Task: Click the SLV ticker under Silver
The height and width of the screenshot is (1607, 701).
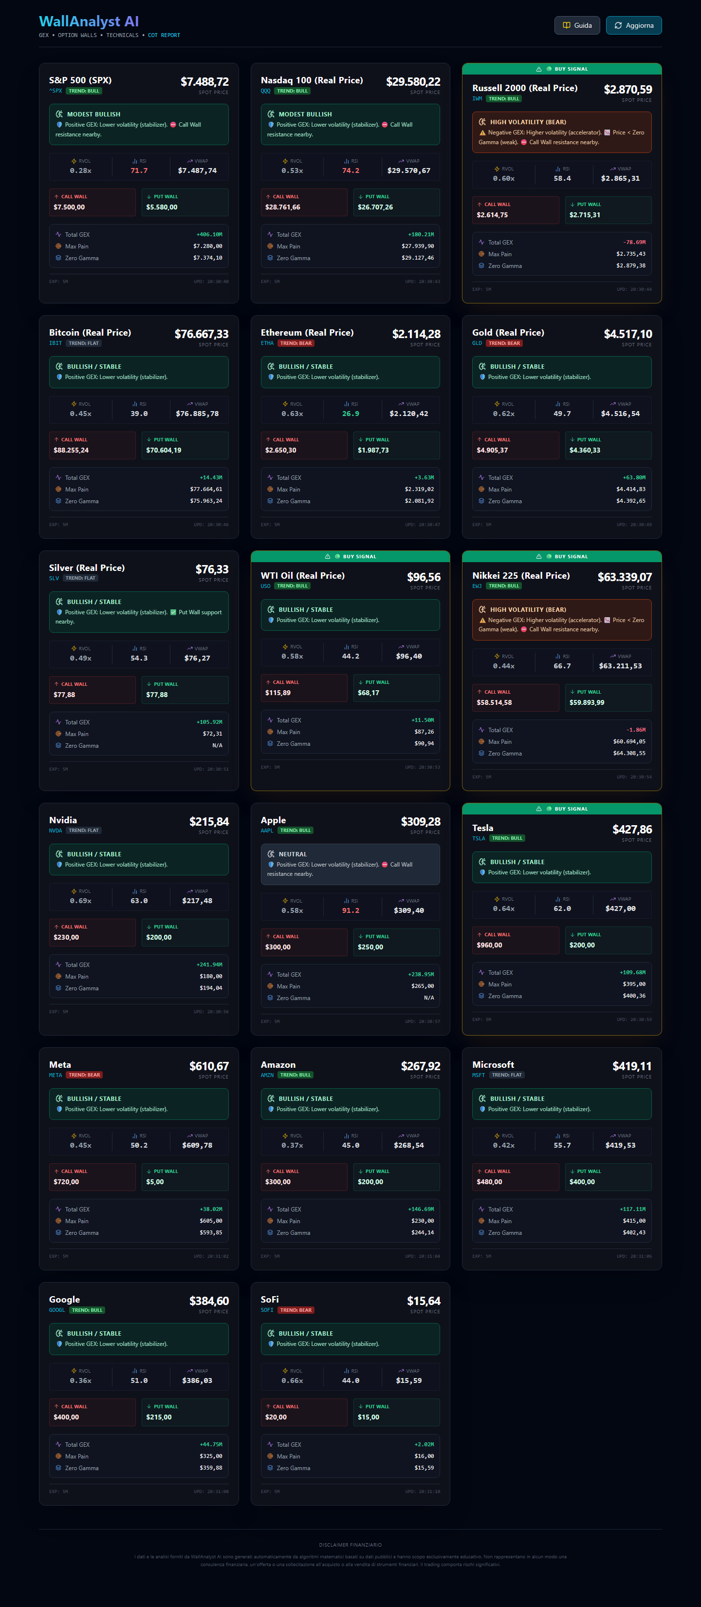Action: point(54,578)
